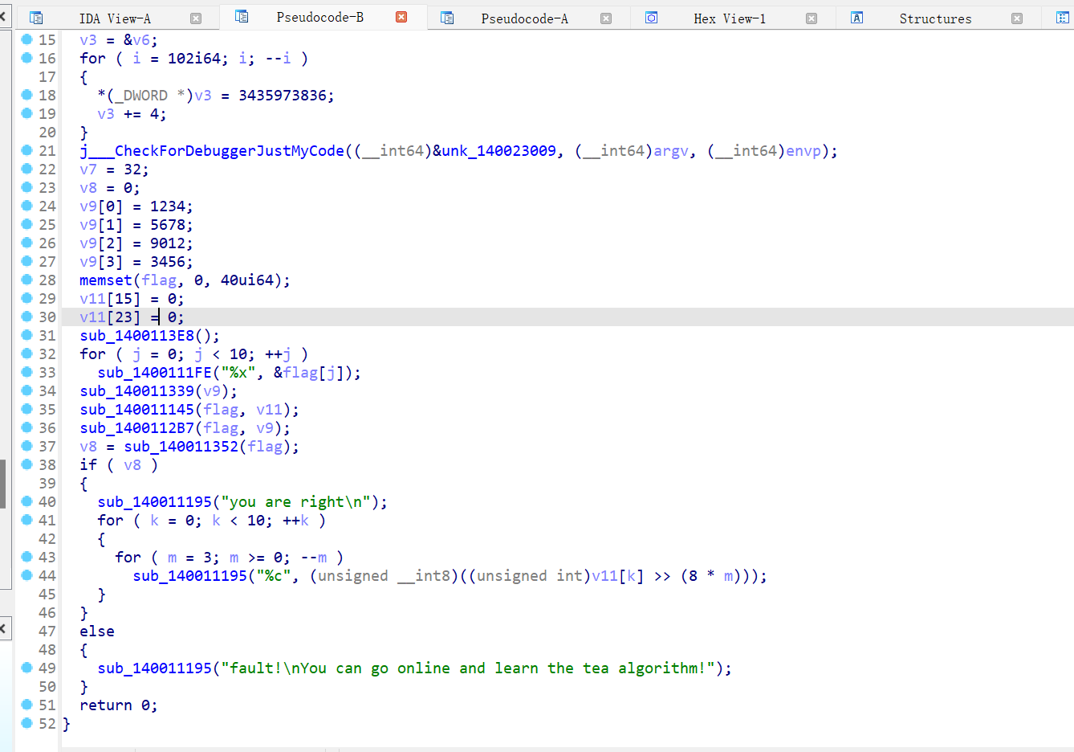The width and height of the screenshot is (1074, 752).
Task: Click the 40ui64 size argument
Action: [x=247, y=280]
